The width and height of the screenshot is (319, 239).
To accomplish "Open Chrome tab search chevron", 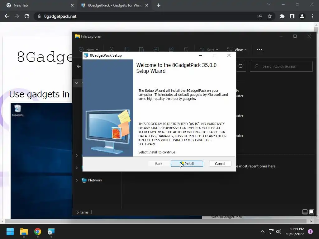I will (x=269, y=4).
